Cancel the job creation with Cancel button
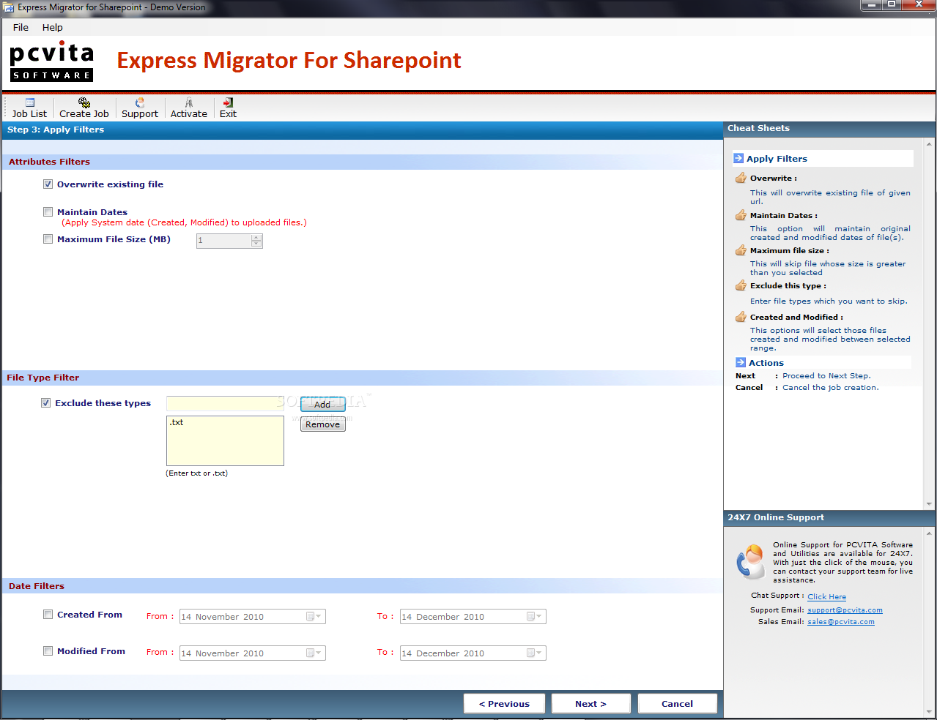Image resolution: width=937 pixels, height=720 pixels. (677, 704)
